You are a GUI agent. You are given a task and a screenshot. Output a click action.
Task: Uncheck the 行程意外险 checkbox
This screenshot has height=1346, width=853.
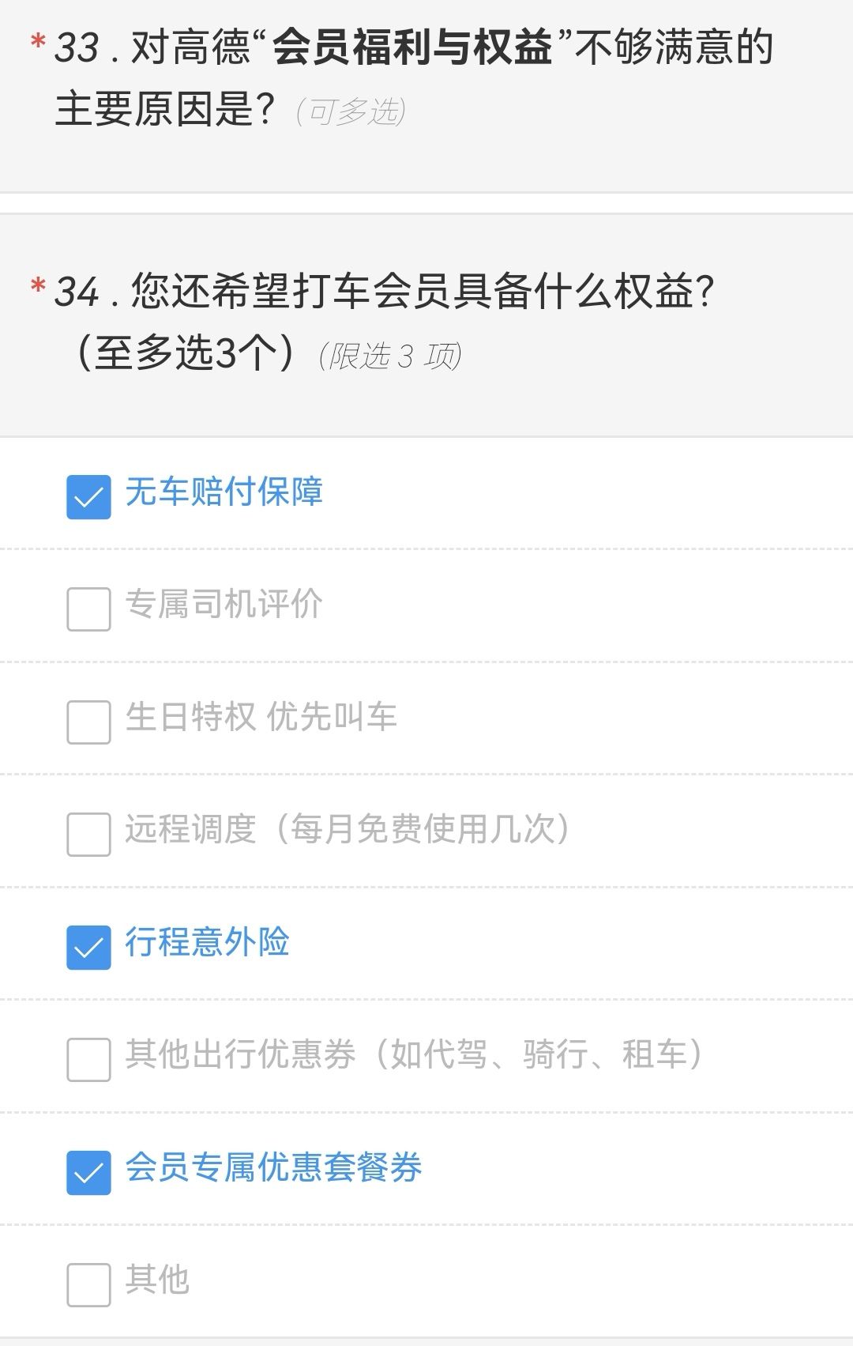(88, 947)
